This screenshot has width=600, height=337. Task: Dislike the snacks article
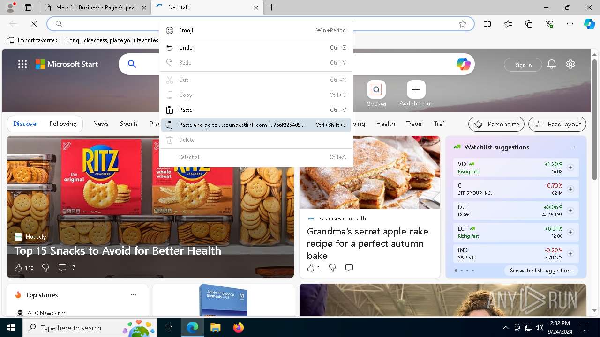pos(45,268)
